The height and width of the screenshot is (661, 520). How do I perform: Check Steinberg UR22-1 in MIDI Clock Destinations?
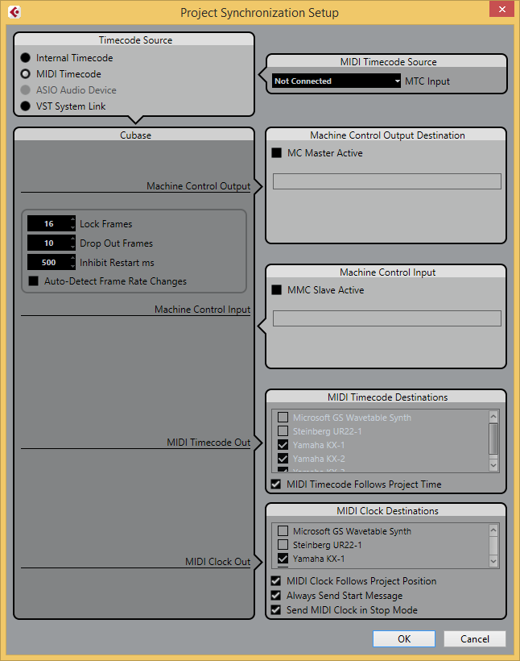click(283, 545)
